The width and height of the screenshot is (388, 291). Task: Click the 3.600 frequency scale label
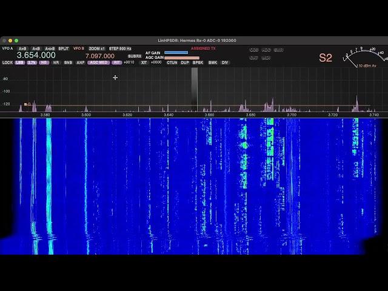86,115
